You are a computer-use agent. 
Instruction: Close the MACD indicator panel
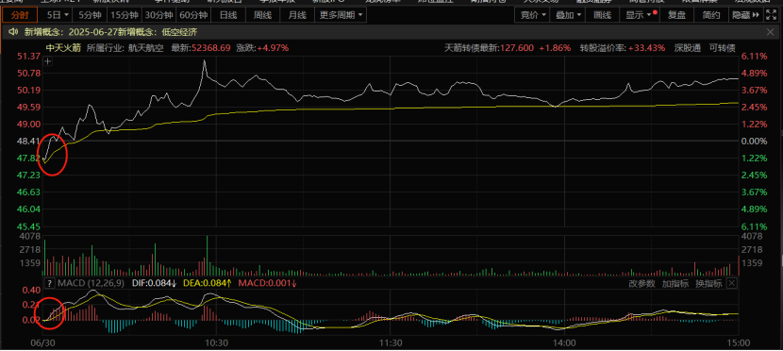point(731,284)
